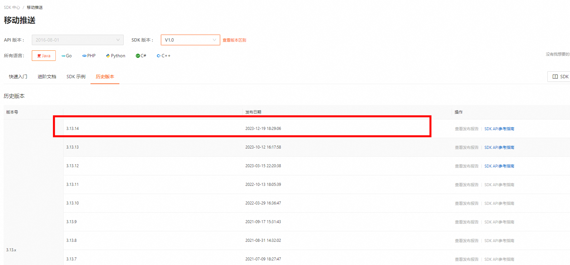Image resolution: width=570 pixels, height=265 pixels.
Task: Click release date 2022-10-13 18:05:39
Action: point(263,185)
